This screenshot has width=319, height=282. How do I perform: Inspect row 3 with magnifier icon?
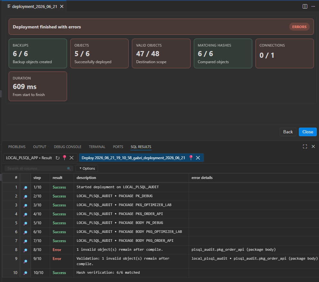(26, 205)
